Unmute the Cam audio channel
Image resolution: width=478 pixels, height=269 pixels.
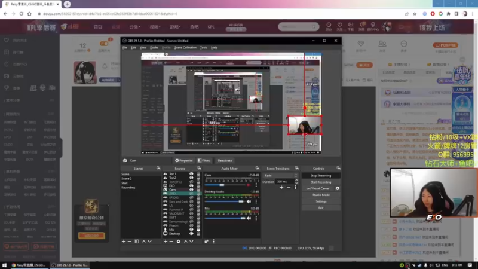pos(249,185)
